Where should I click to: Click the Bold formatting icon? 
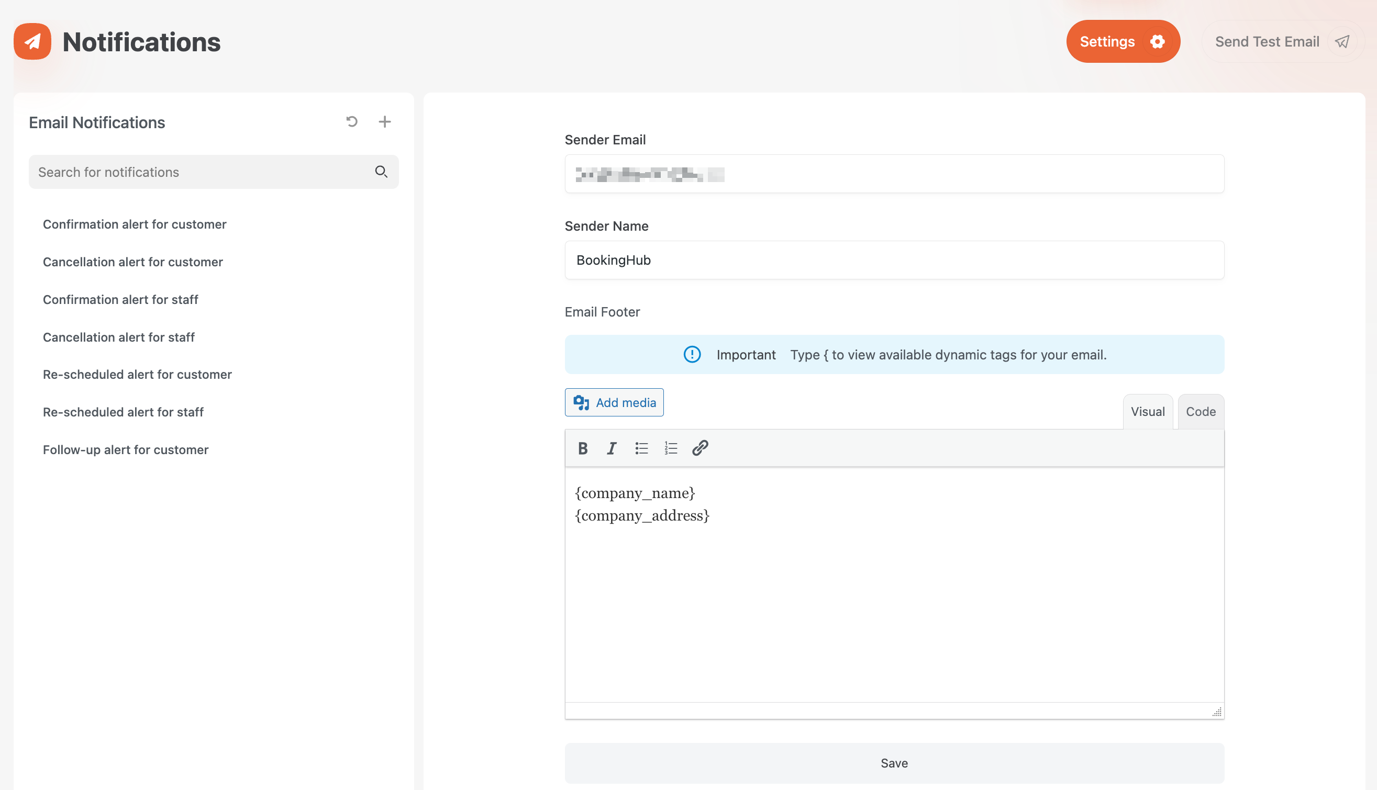click(x=583, y=448)
